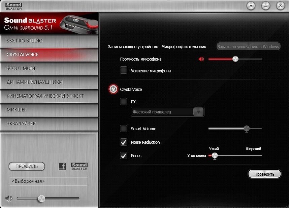Click the Facebook icon
This screenshot has height=208, width=289.
62,166
